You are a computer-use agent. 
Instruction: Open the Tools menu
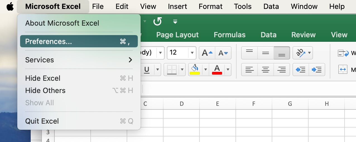pyautogui.click(x=243, y=6)
